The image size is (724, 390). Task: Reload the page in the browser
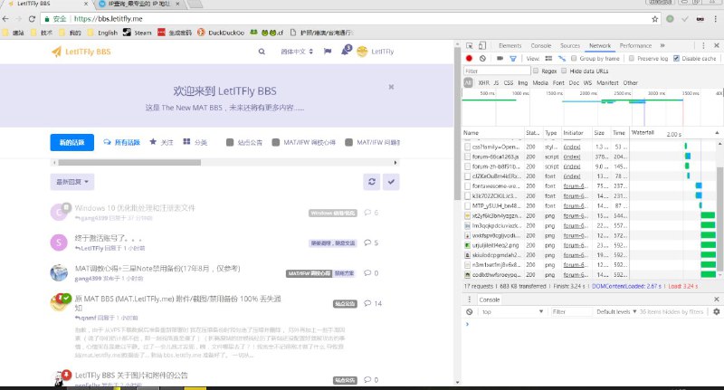(32, 19)
